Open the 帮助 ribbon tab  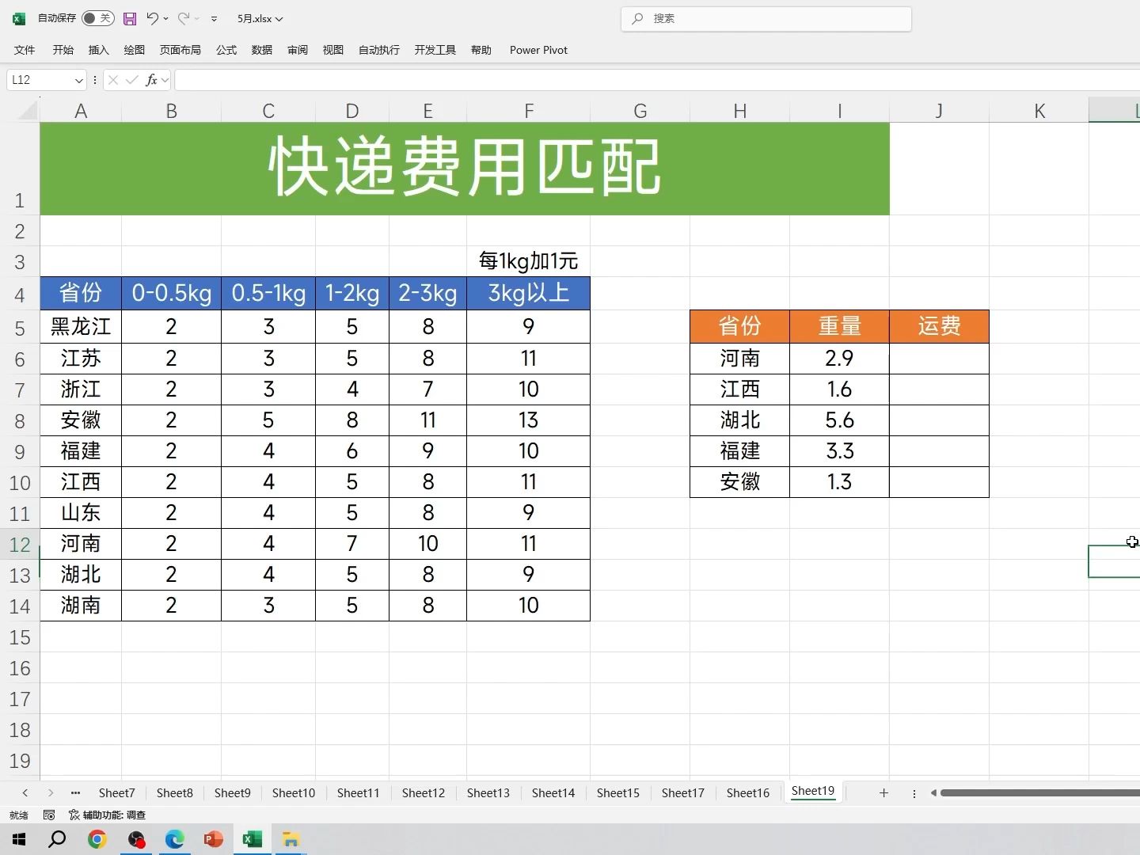481,50
